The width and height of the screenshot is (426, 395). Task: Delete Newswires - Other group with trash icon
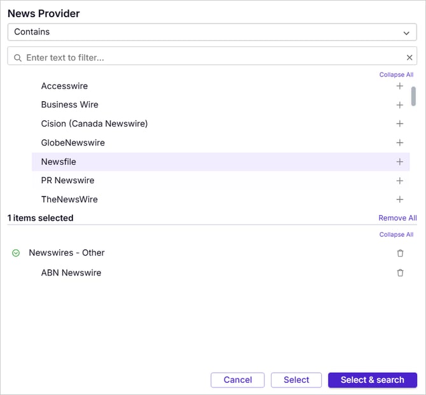400,253
